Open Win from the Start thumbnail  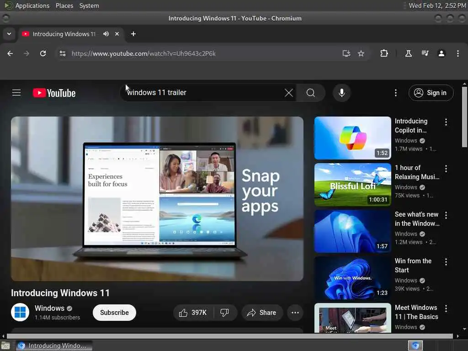coord(352,277)
